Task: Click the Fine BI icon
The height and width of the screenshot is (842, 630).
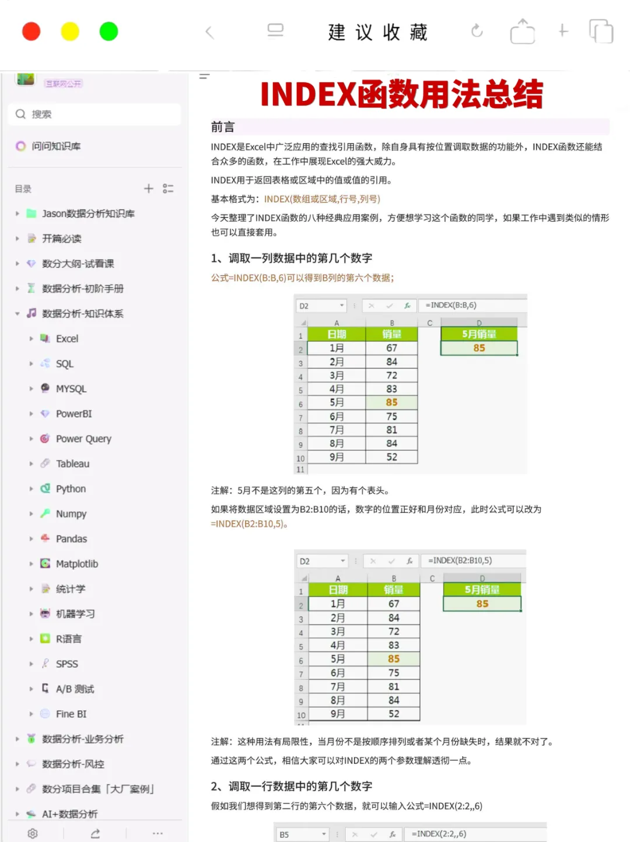Action: [45, 714]
